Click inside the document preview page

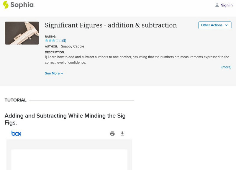tap(69, 159)
